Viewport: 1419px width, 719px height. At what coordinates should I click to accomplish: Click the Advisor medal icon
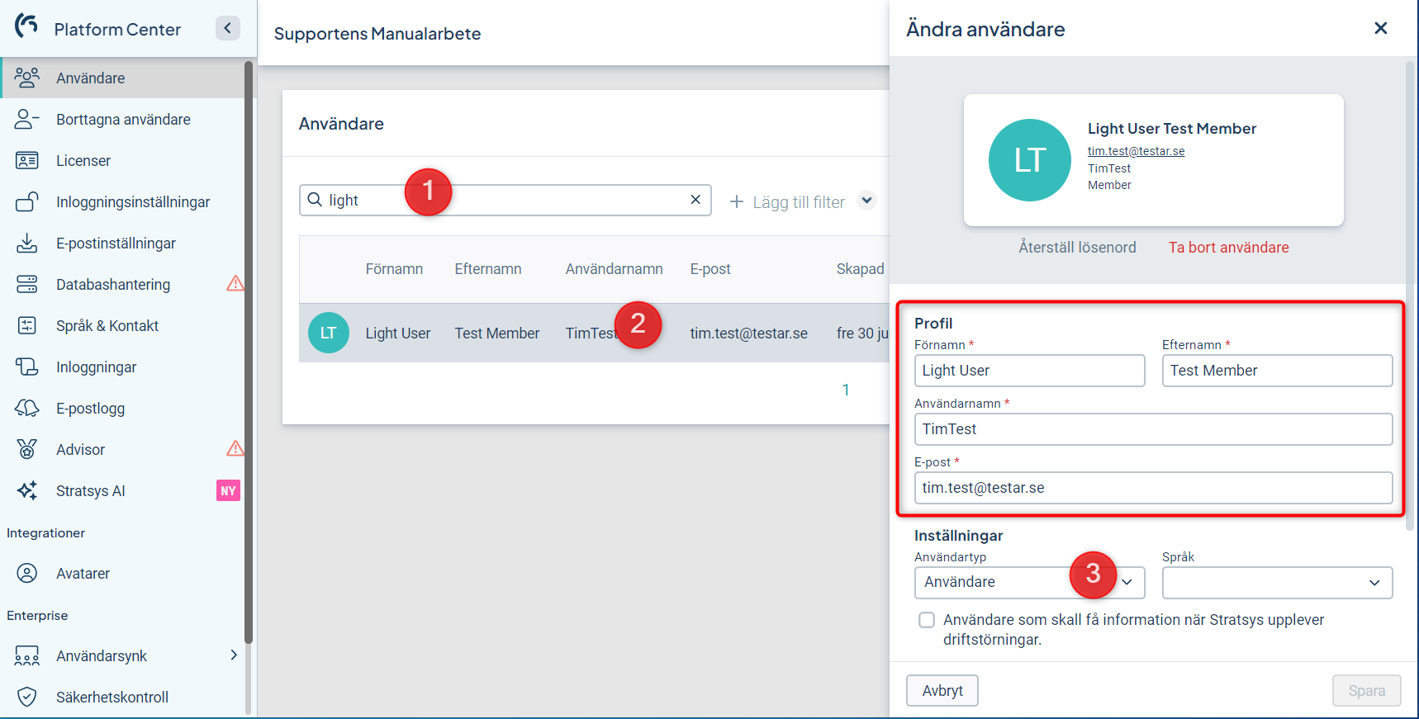[x=27, y=449]
